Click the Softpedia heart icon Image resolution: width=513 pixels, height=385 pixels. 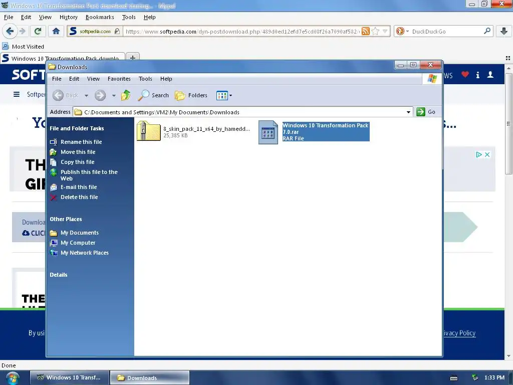click(x=465, y=75)
